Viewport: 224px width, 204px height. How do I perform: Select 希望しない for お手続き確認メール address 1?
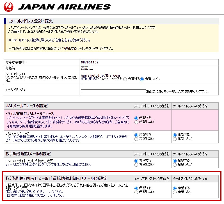[x=136, y=165]
